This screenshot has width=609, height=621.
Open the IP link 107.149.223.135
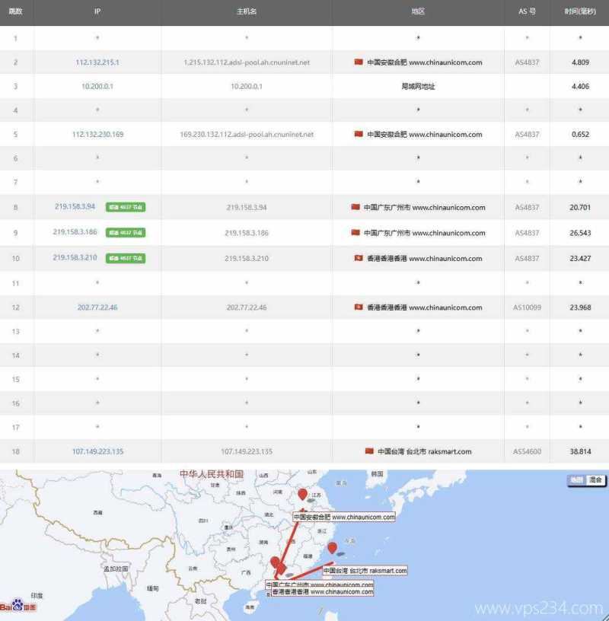pos(97,451)
